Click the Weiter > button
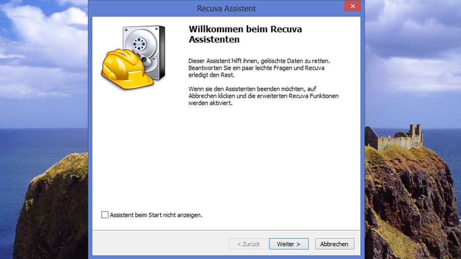The image size is (461, 259). 289,244
